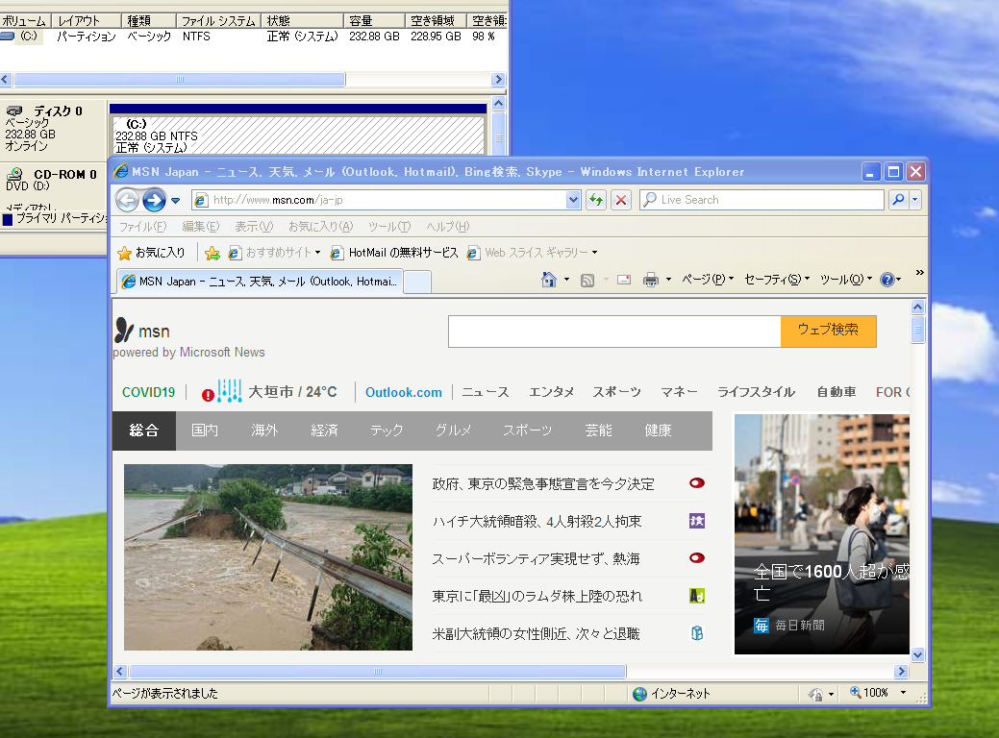
Task: Open the ツール(O) command bar menu
Action: [x=845, y=280]
